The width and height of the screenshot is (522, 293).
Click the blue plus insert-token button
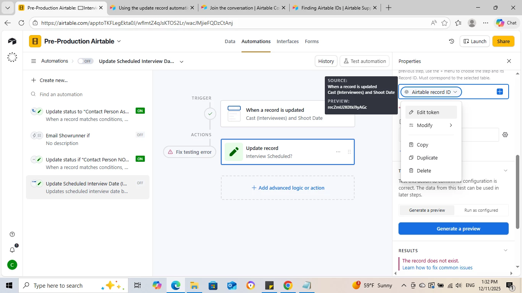500,92
